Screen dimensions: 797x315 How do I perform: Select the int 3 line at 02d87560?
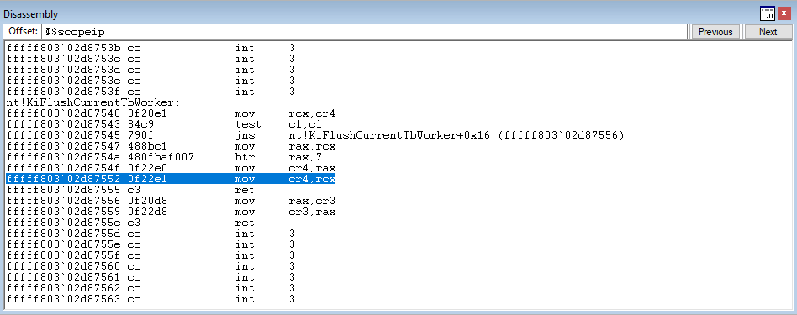click(150, 266)
